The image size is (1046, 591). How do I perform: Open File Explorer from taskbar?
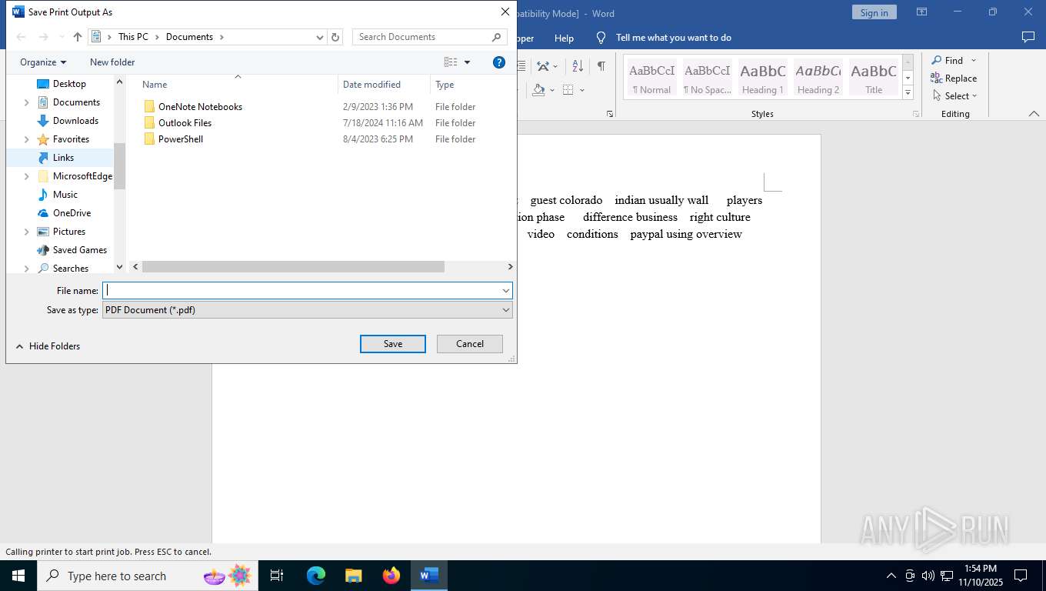(x=353, y=576)
